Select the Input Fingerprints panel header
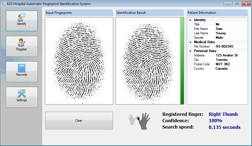 coord(79,13)
